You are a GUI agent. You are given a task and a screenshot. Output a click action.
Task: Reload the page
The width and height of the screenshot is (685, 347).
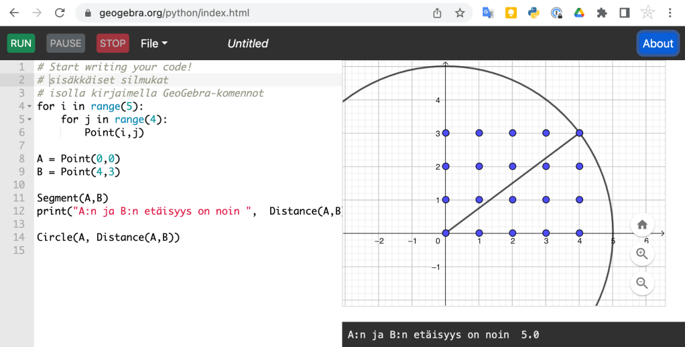(60, 13)
